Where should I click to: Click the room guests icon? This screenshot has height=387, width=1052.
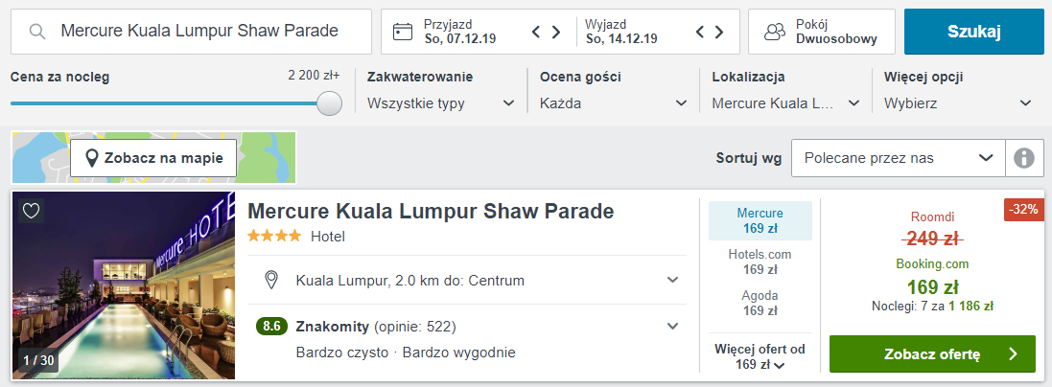click(x=774, y=32)
